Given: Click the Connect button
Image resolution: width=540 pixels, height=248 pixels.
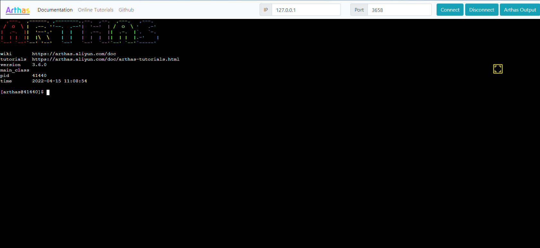Looking at the screenshot, I should [450, 10].
